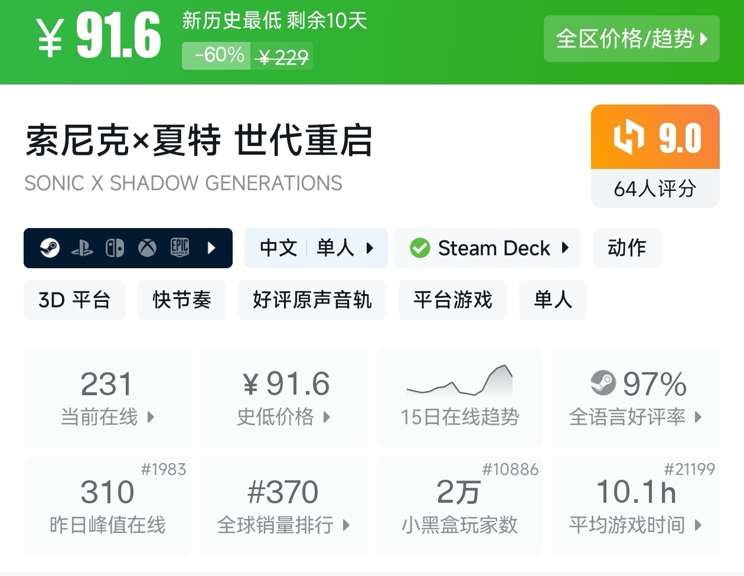Click the green Steam Deck verified checkmark

pyautogui.click(x=420, y=248)
